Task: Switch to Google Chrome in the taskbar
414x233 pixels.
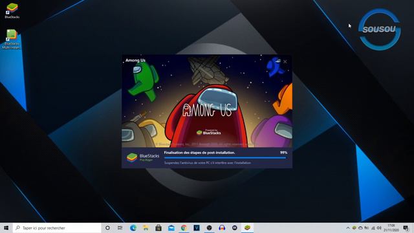Action: click(x=184, y=228)
